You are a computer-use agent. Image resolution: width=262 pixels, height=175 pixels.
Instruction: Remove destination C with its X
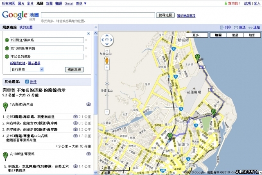(x=86, y=57)
